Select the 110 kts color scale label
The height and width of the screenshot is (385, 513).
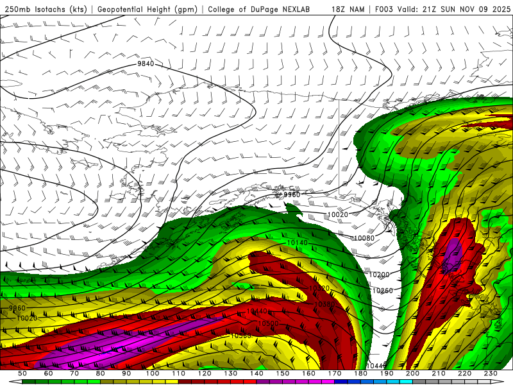[179, 373]
